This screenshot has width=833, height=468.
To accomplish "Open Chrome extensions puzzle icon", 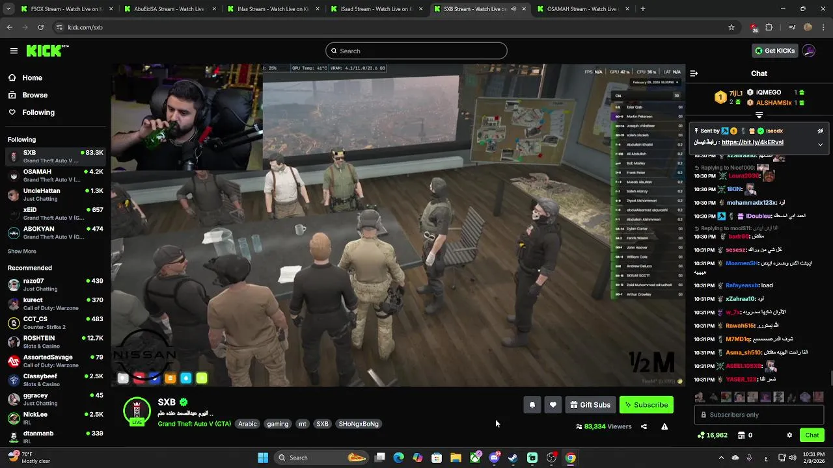I will pos(769,27).
